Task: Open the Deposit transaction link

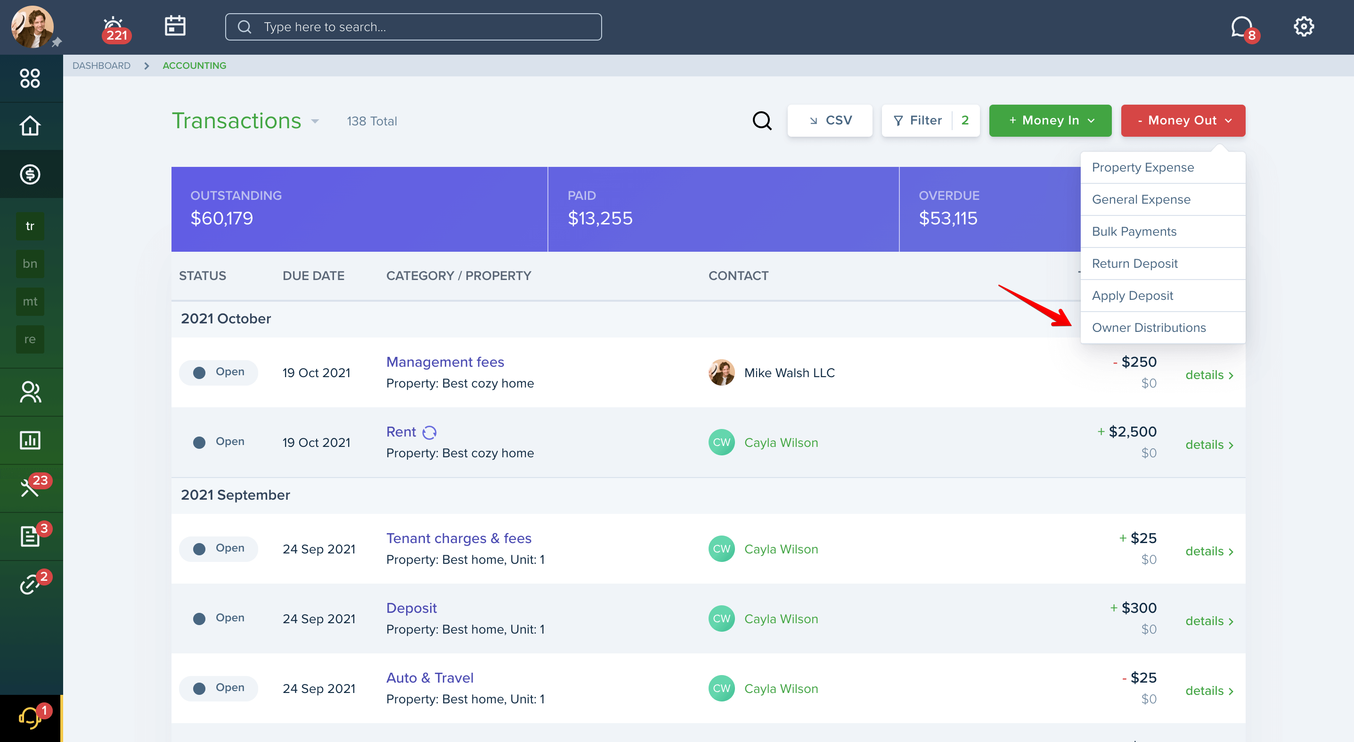Action: [x=411, y=608]
